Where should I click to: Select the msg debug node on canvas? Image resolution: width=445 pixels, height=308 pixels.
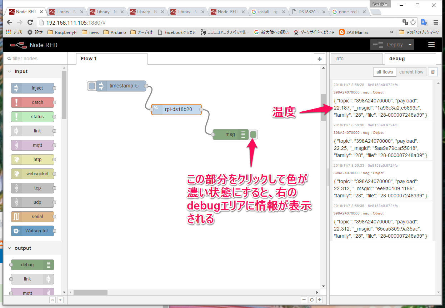[230, 135]
